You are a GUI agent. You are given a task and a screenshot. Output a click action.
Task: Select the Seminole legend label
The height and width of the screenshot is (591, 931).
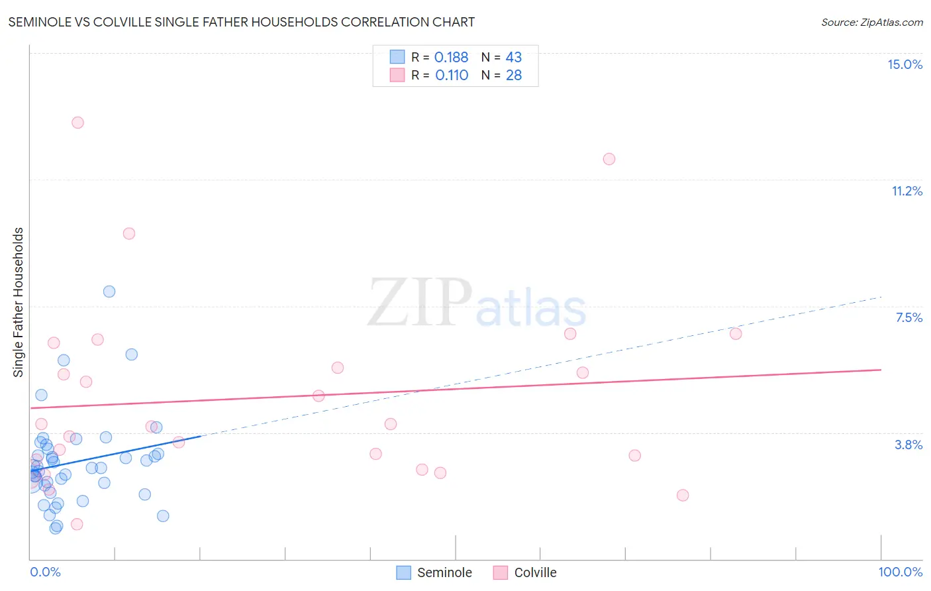pos(444,572)
